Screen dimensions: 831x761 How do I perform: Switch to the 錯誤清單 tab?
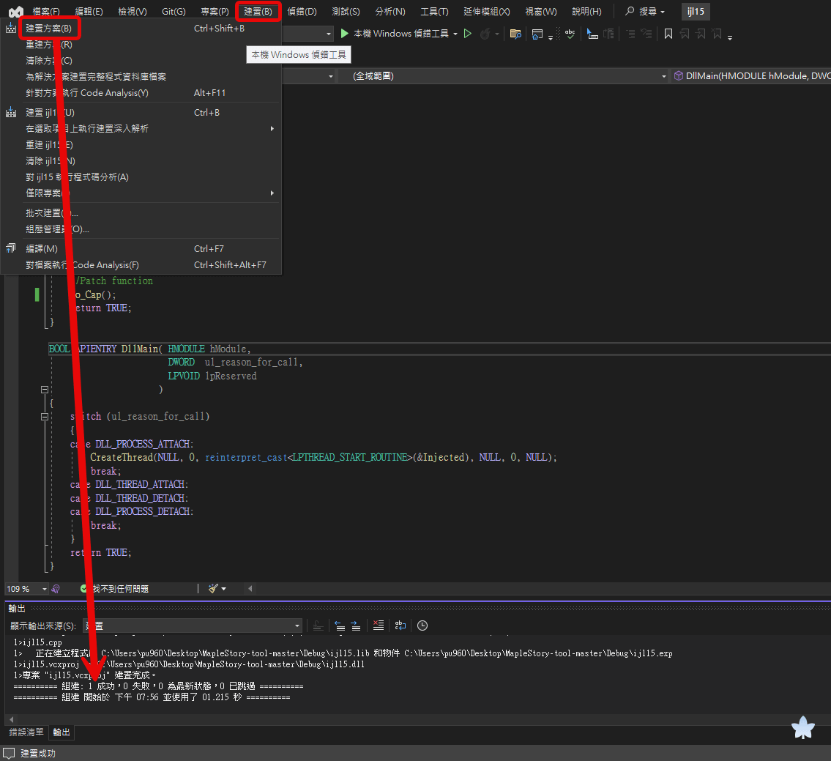tap(26, 732)
